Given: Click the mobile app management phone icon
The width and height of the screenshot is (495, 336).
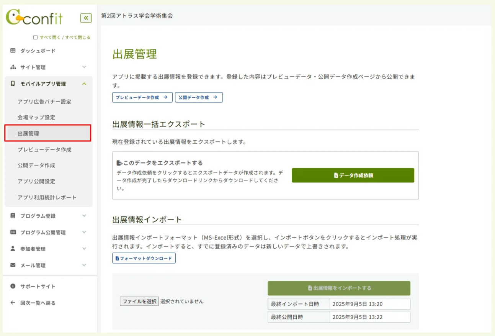Looking at the screenshot, I should [13, 84].
